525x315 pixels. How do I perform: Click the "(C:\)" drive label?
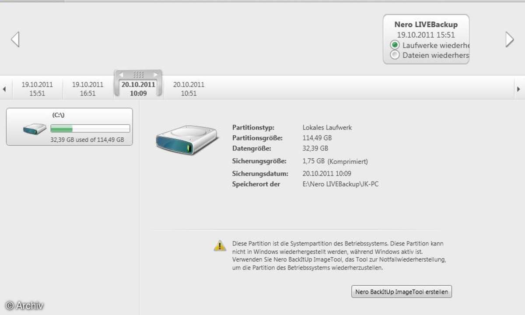(59, 115)
